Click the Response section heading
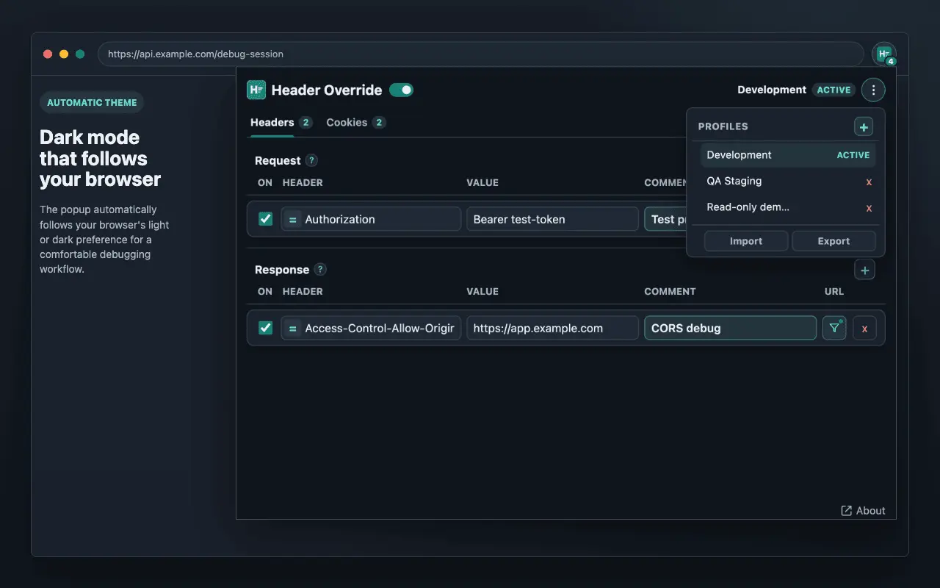The image size is (940, 588). coord(282,270)
